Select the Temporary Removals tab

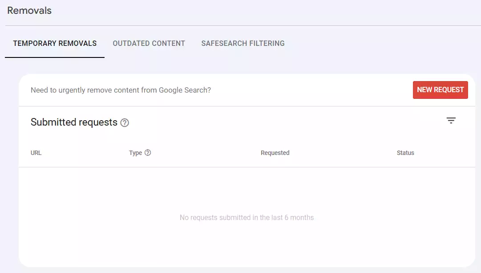point(55,43)
